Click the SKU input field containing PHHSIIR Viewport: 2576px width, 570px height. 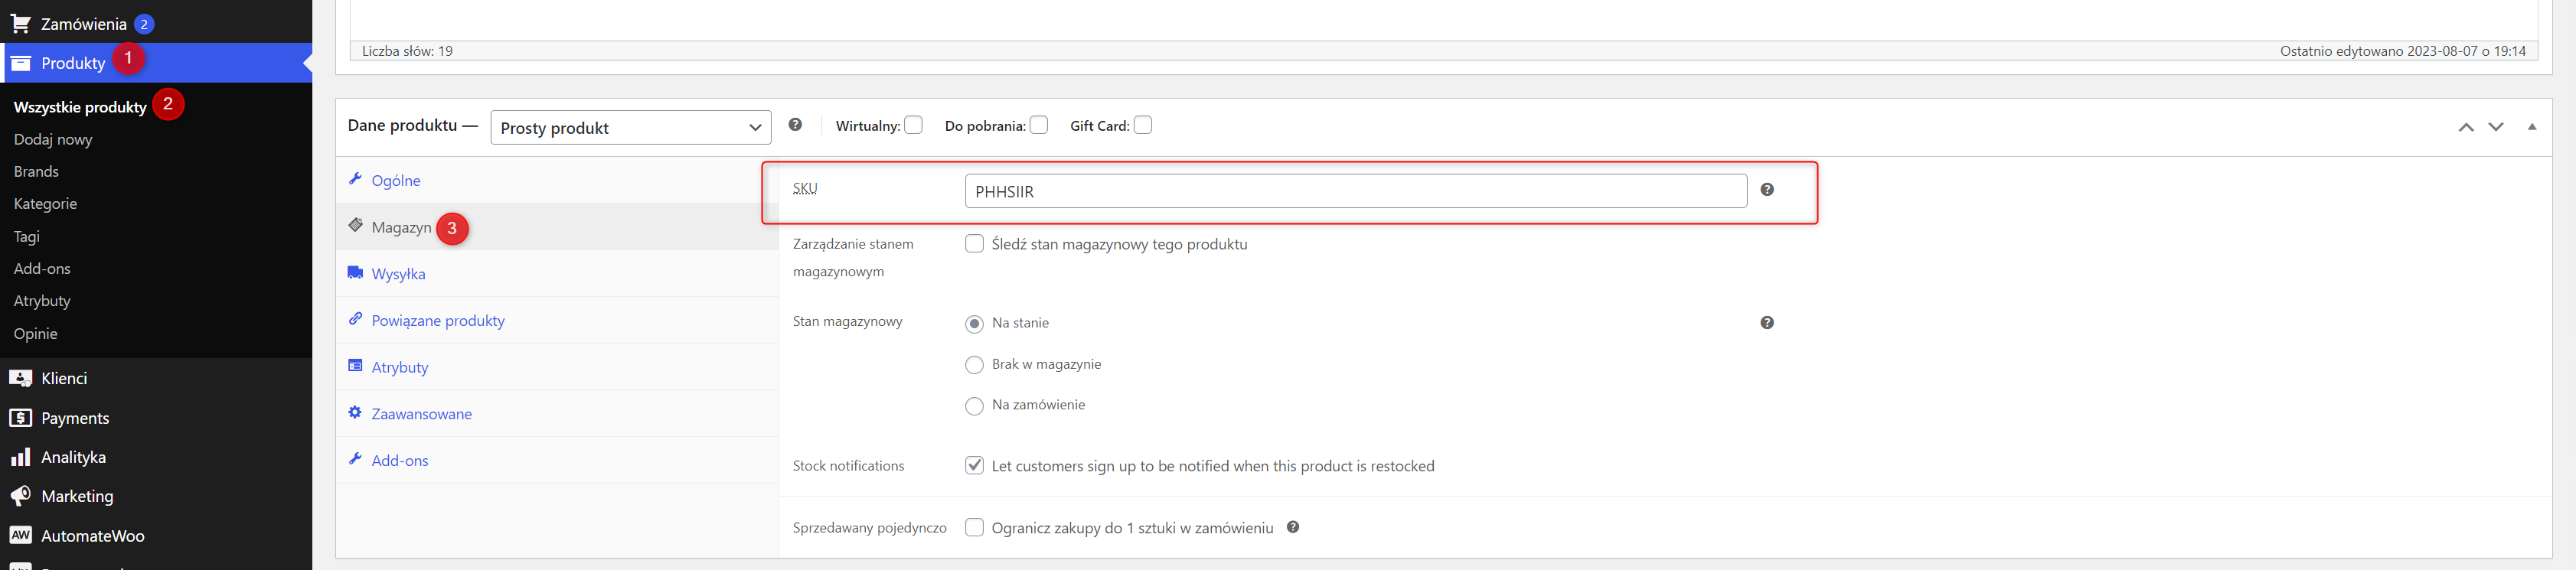pyautogui.click(x=1355, y=191)
